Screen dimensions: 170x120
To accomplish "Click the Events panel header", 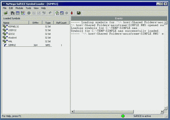I will point(119,18).
